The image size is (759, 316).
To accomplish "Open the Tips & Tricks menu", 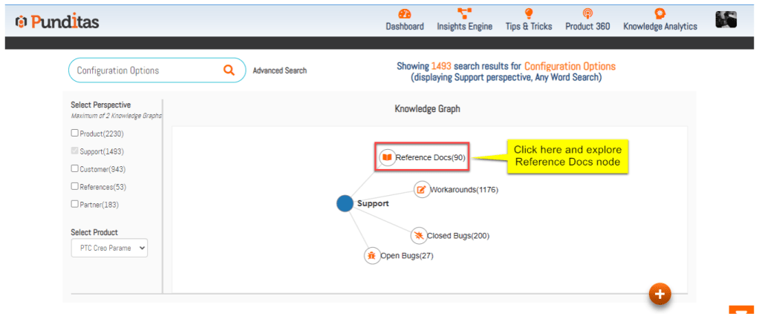I will [x=529, y=20].
